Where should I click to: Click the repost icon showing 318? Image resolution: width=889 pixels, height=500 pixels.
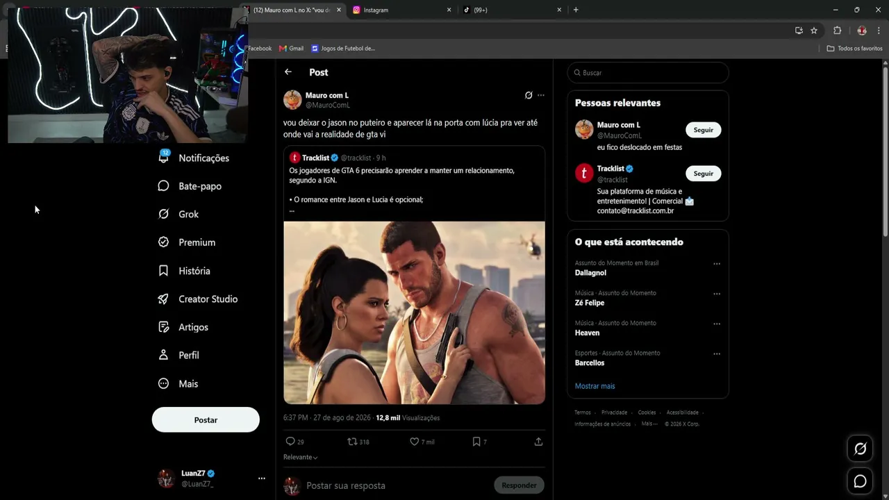click(x=358, y=442)
